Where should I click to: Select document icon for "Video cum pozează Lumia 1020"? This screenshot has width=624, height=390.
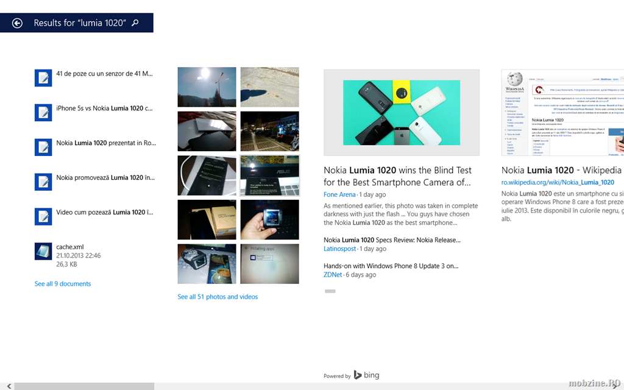pyautogui.click(x=43, y=216)
